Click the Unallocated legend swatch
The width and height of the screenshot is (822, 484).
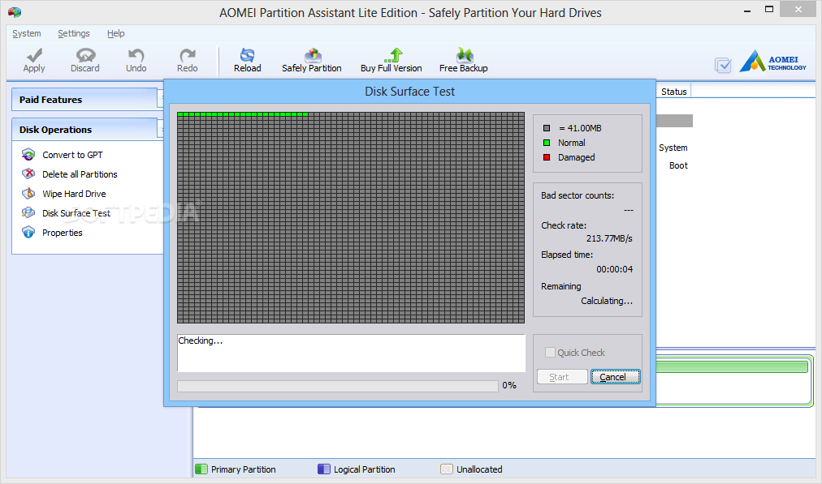447,469
